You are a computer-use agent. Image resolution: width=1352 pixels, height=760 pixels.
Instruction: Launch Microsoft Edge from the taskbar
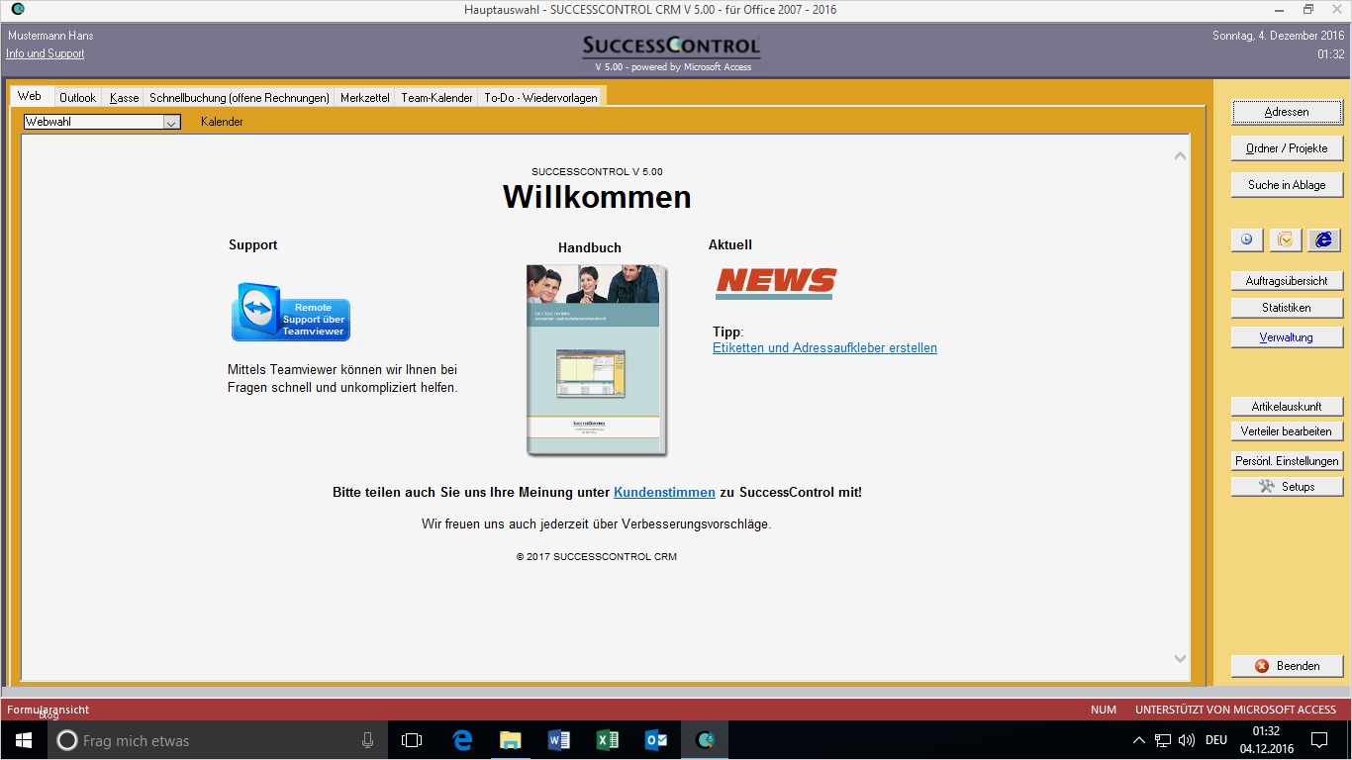(x=462, y=740)
